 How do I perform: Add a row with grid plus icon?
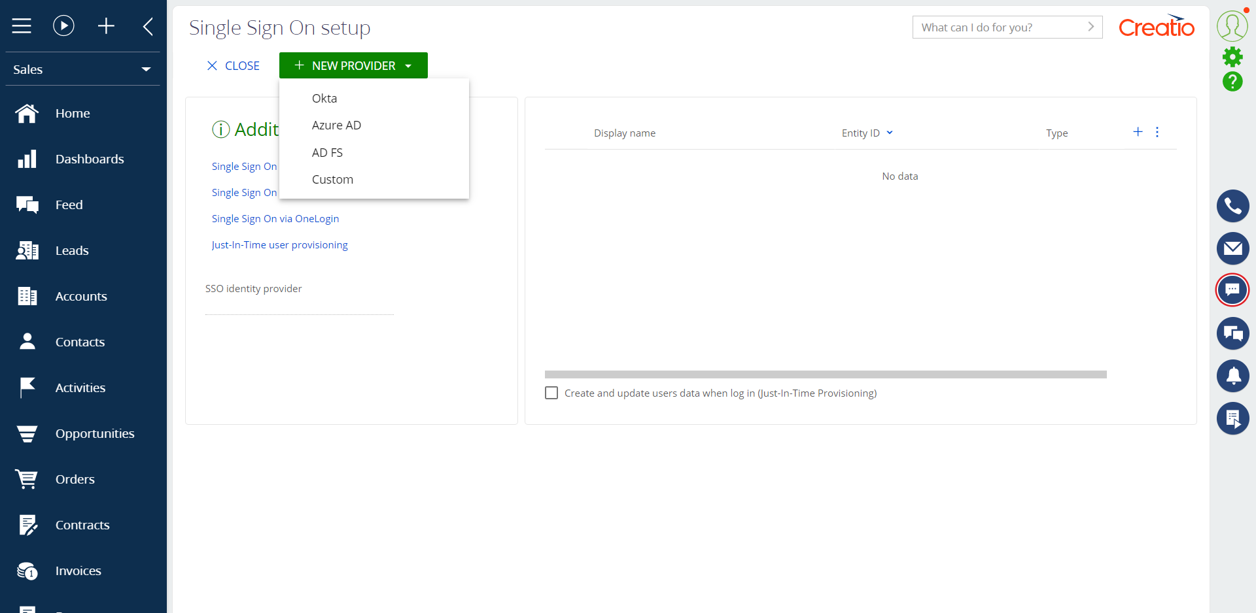pos(1138,132)
